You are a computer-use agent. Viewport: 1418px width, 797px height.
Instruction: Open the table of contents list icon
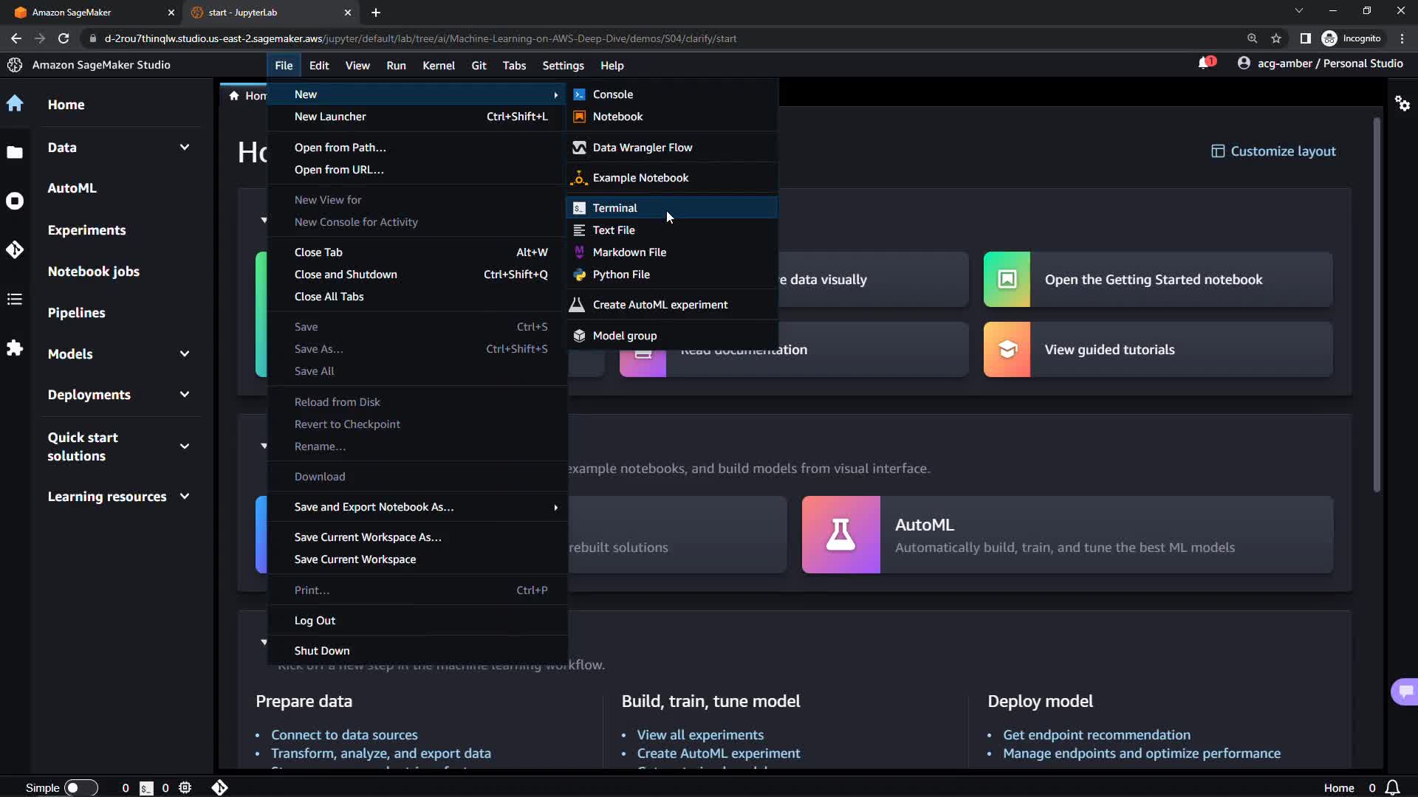point(15,299)
